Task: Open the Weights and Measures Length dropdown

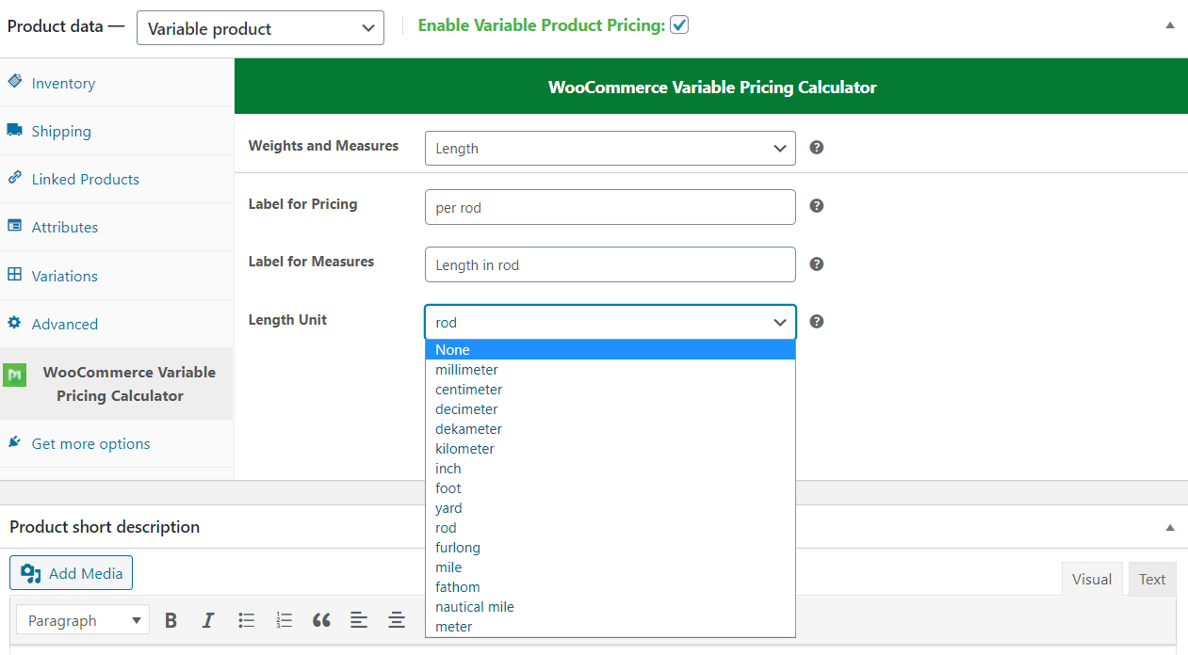Action: point(610,149)
